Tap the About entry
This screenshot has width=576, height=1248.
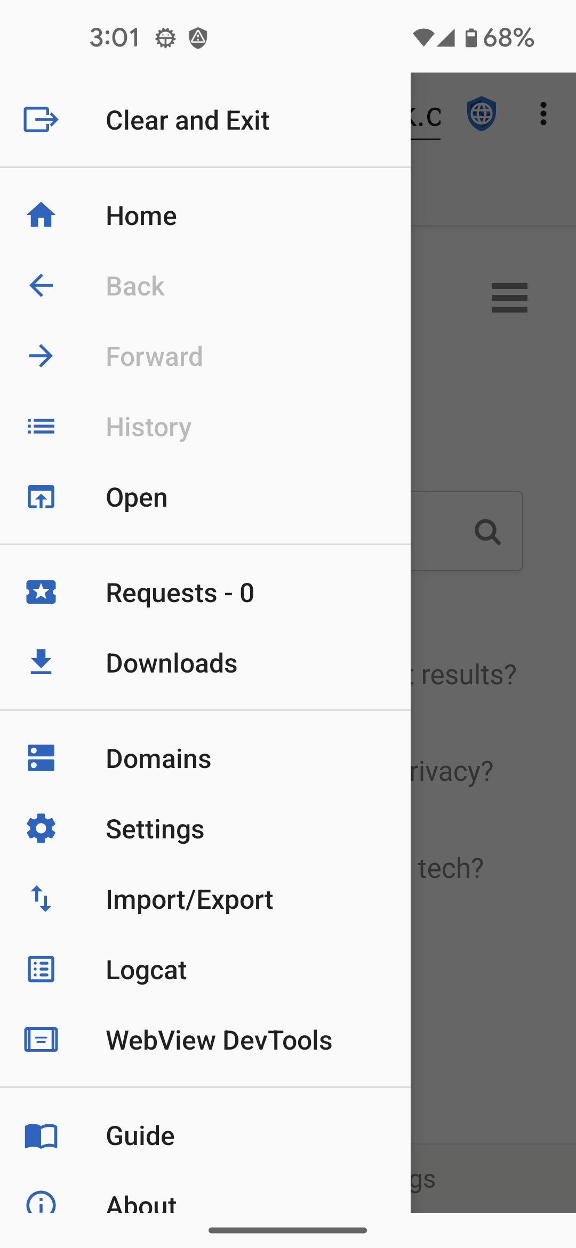[x=141, y=1203]
